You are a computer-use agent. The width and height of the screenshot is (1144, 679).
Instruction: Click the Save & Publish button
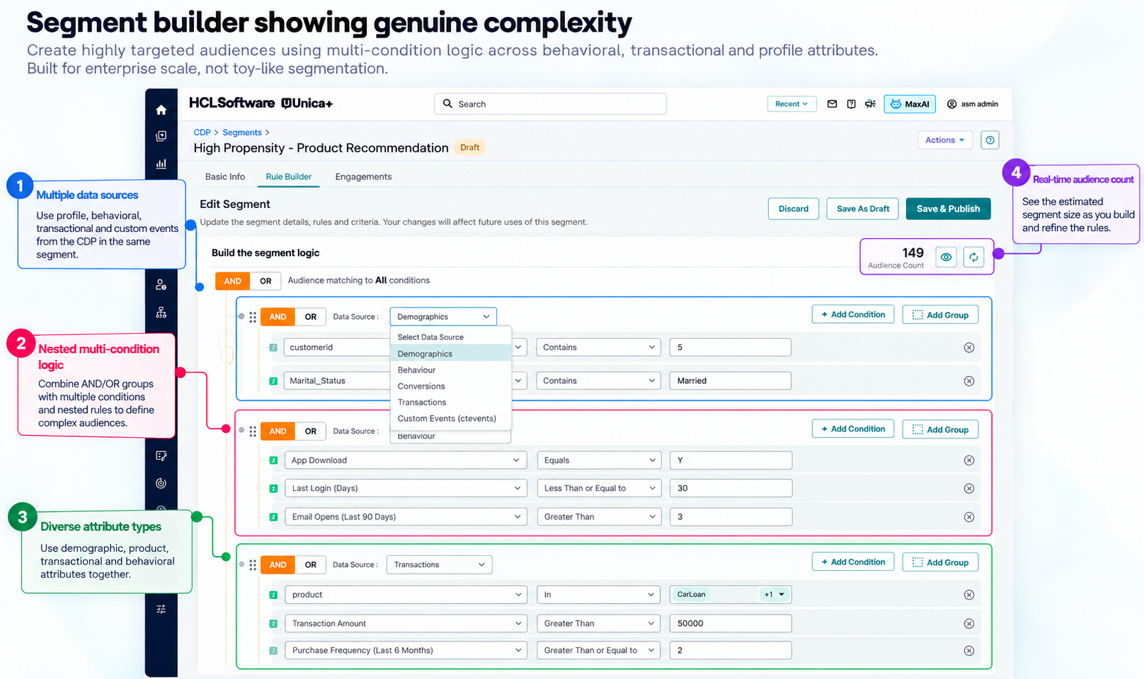click(x=948, y=209)
